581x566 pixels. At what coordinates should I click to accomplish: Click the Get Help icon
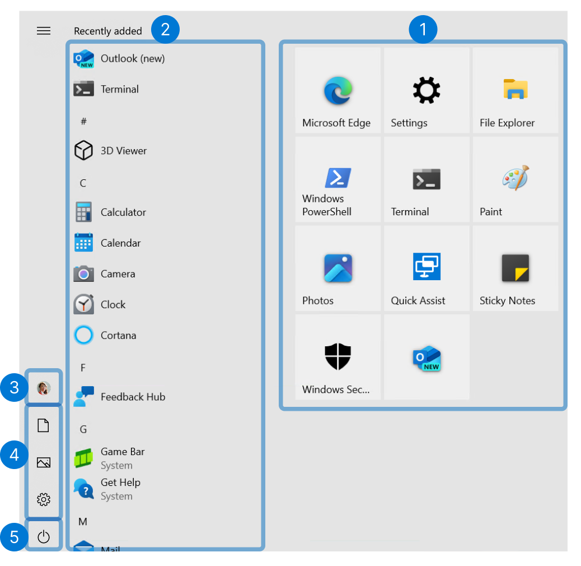[x=84, y=489]
